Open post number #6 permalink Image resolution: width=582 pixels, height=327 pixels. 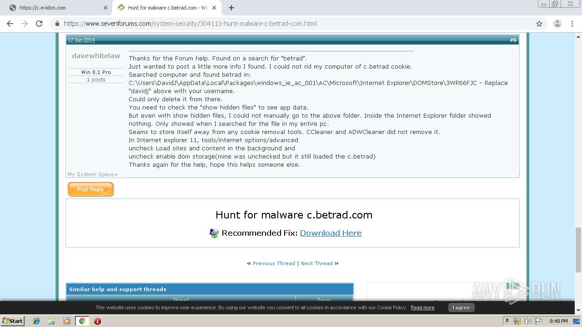coord(513,40)
